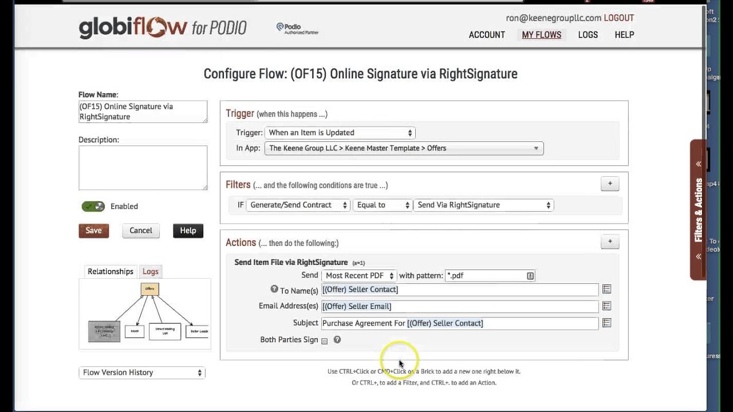Screen dimensions: 733x412
Task: Add a new filter with plus button
Action: [x=610, y=184]
